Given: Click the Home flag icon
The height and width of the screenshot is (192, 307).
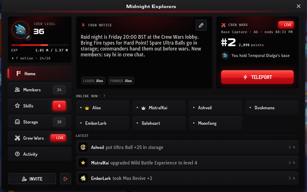Looking at the screenshot, I should tap(19, 73).
